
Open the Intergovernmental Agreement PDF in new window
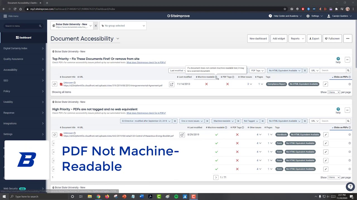point(172,84)
